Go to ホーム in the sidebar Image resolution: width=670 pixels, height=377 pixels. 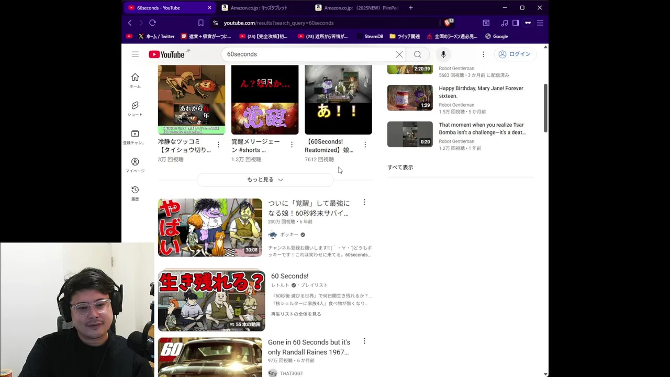click(135, 80)
